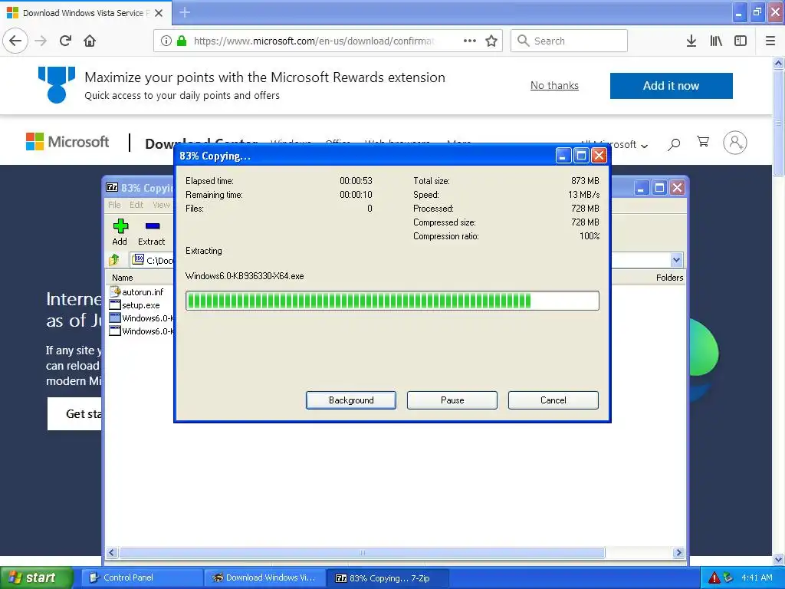Open View menu in 7-Zip window
The image size is (785, 589).
click(161, 205)
